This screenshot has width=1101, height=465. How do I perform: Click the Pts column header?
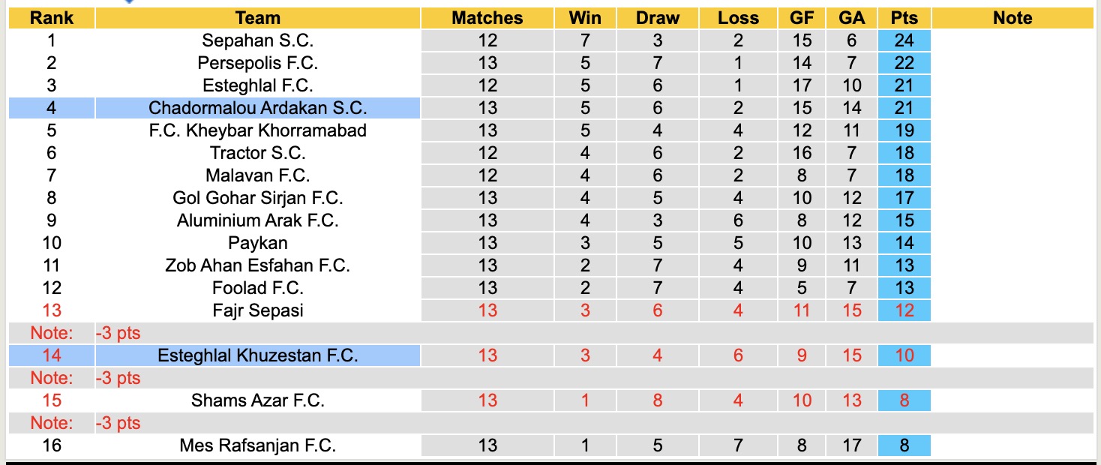tap(904, 18)
